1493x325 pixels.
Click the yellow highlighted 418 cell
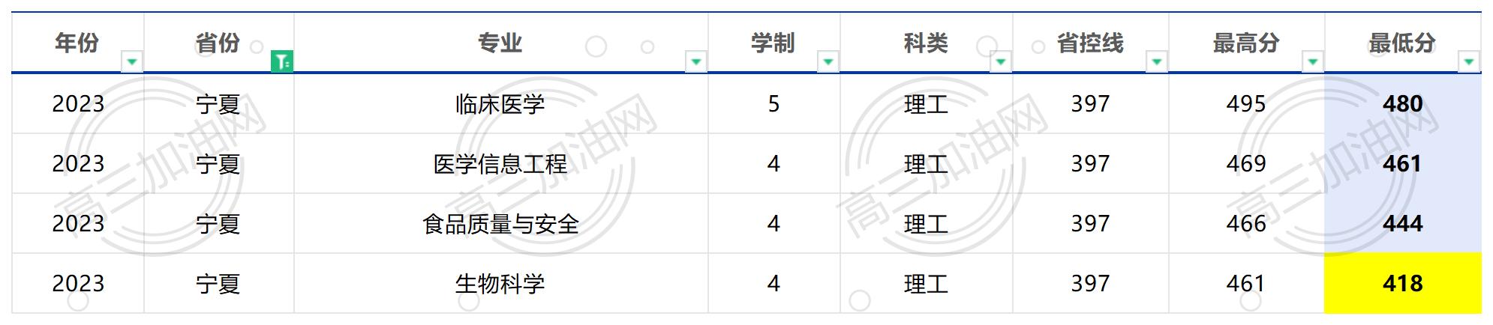click(x=1403, y=284)
